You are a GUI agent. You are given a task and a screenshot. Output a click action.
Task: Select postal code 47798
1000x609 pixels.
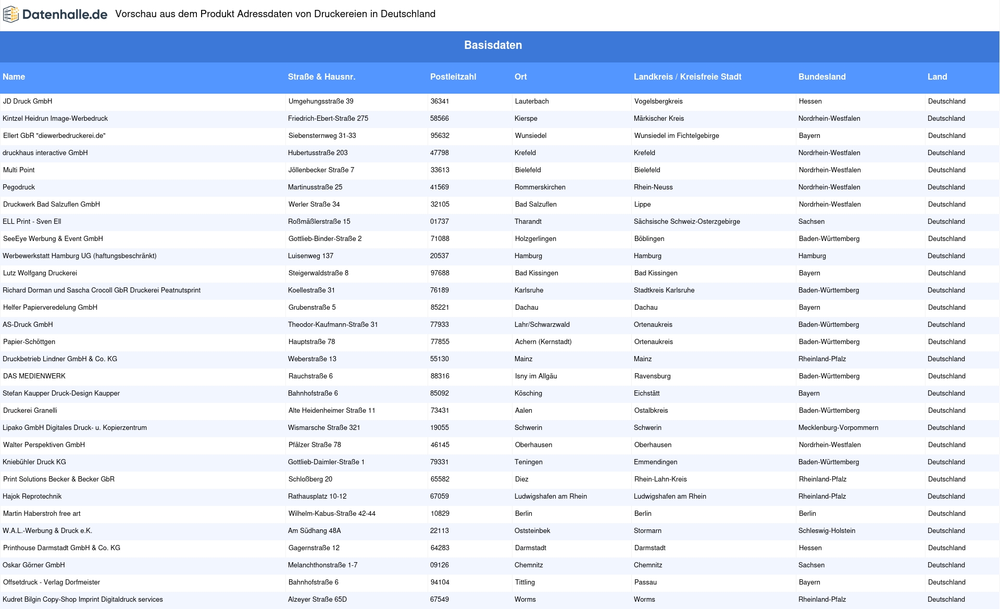pos(440,153)
